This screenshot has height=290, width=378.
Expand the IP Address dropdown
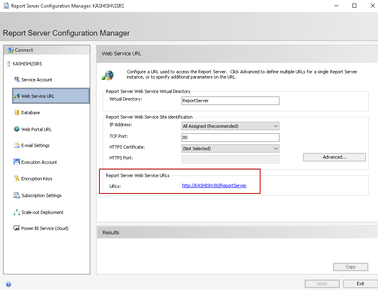click(x=230, y=126)
